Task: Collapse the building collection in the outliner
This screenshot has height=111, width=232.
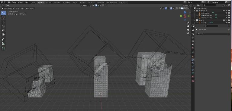Action: pyautogui.click(x=195, y=20)
